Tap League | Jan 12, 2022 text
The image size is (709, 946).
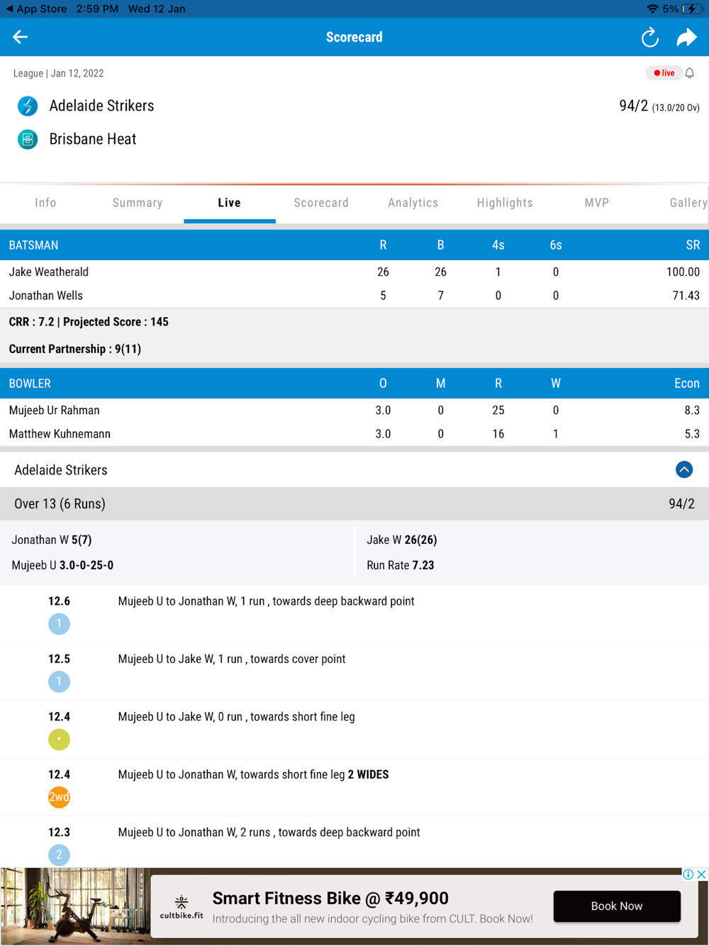point(58,73)
